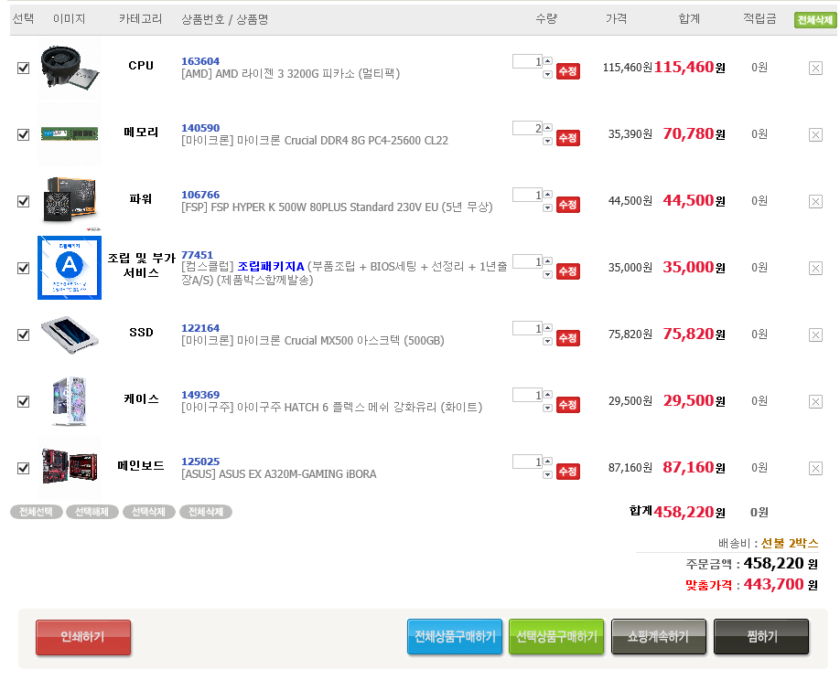Click the ASUS motherboard thumbnail
840x690 pixels.
[70, 468]
